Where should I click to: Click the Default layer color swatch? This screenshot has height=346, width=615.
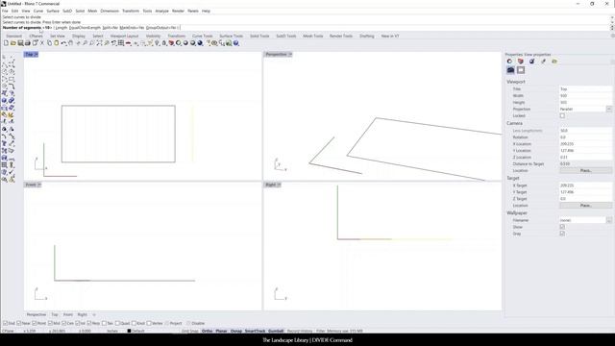tap(129, 331)
